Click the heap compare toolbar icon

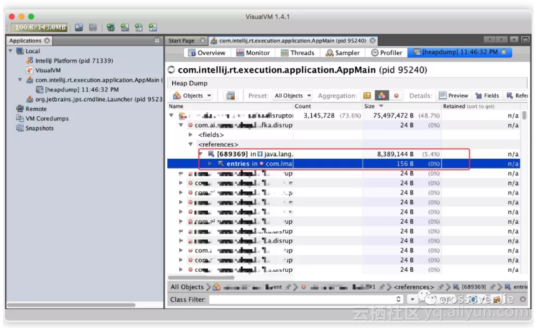click(x=230, y=96)
